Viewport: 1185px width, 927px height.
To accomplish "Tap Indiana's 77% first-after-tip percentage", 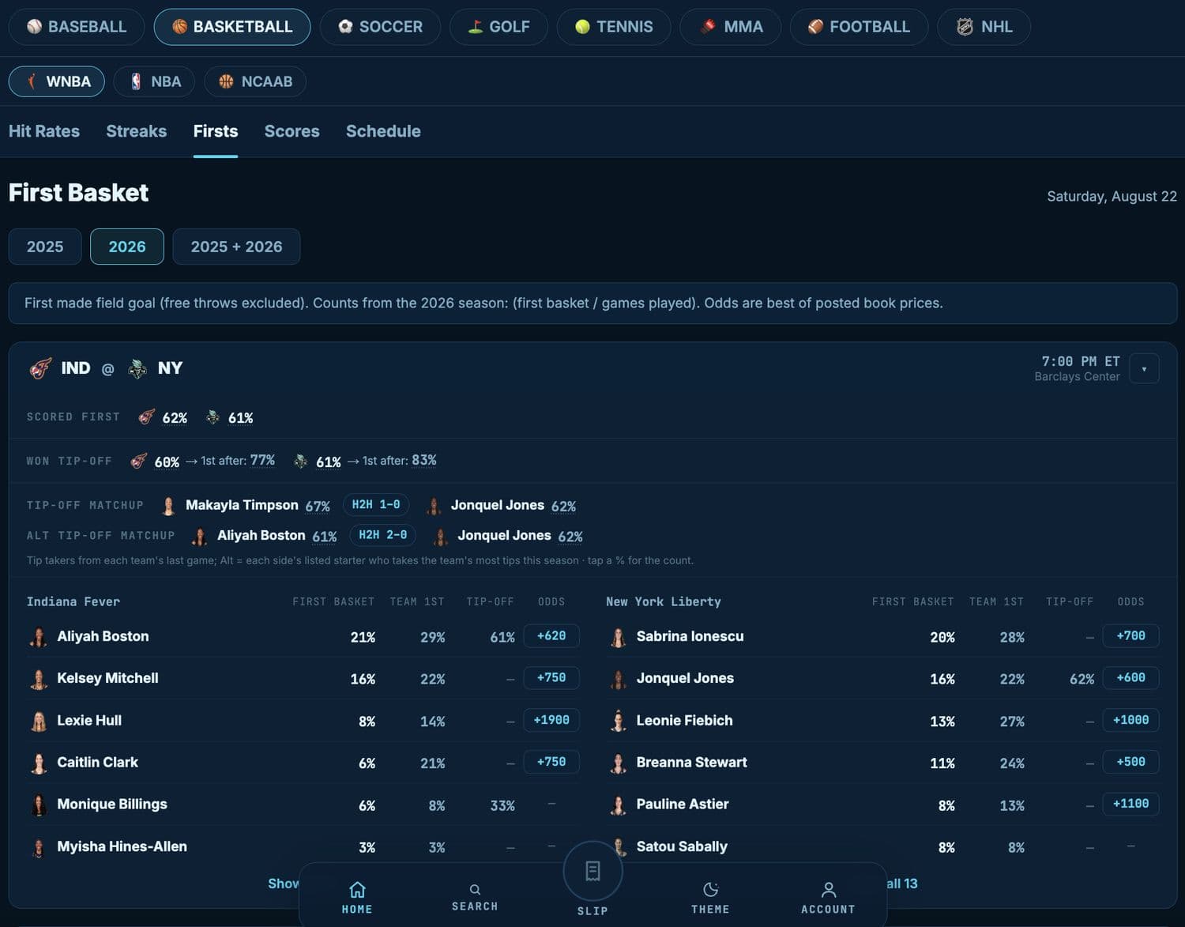I will click(262, 461).
